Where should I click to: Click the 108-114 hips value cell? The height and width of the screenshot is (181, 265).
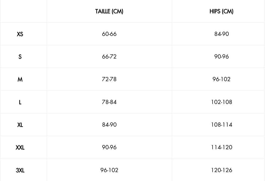click(221, 125)
